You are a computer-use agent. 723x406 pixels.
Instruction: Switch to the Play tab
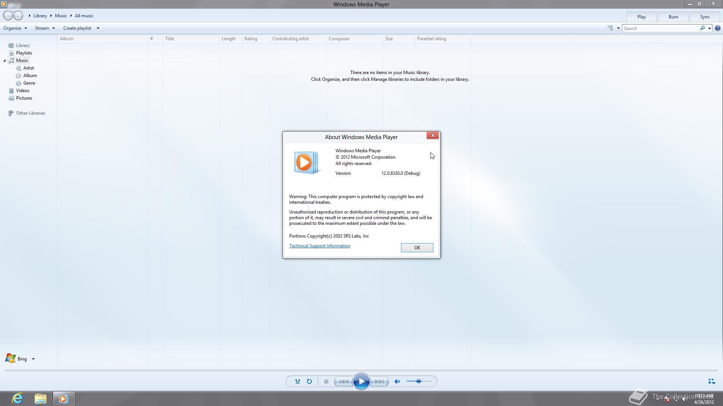(642, 17)
